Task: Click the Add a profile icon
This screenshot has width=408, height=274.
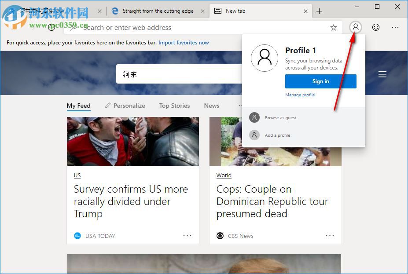Action: tap(254, 135)
